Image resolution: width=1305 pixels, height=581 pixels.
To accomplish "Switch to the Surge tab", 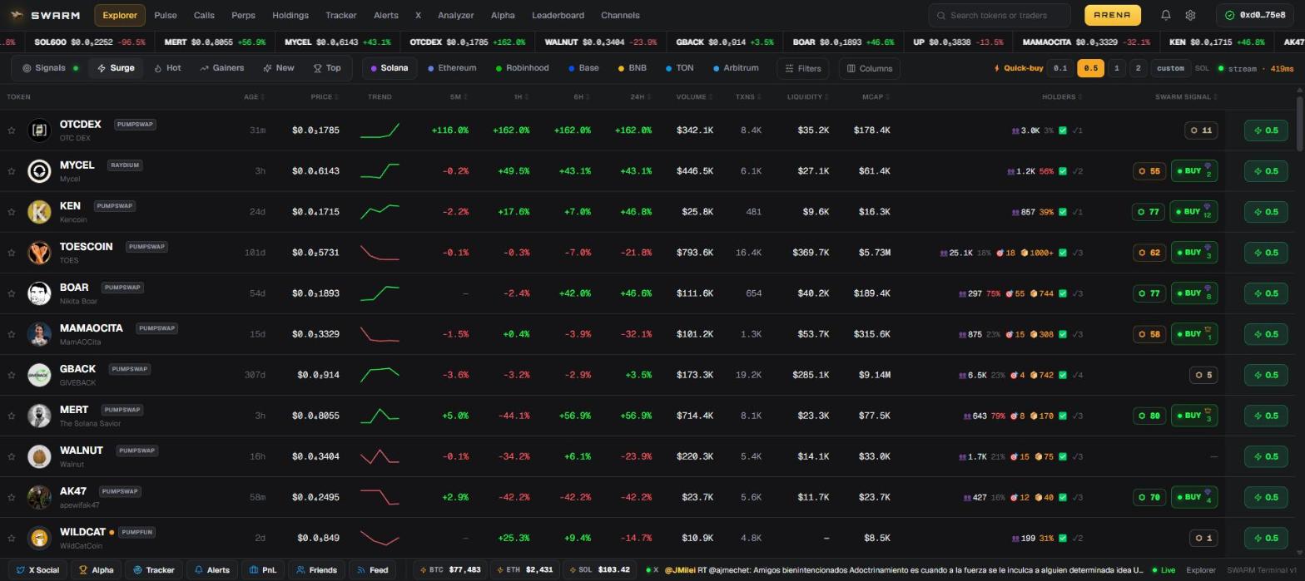I will tap(116, 68).
